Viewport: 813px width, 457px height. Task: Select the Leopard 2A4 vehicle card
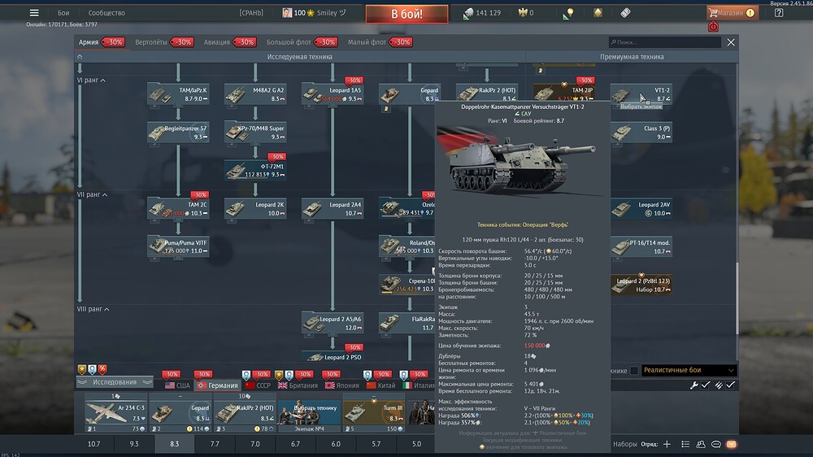pyautogui.click(x=333, y=208)
